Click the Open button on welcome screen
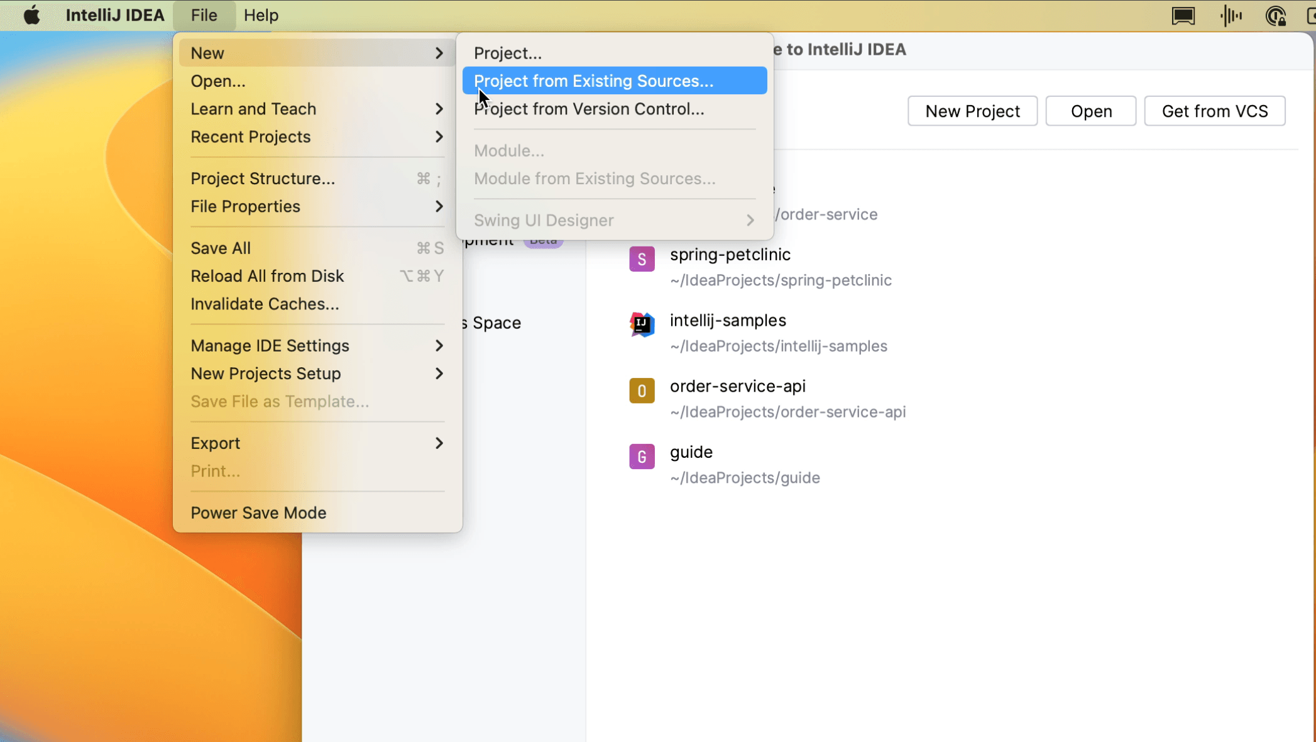The width and height of the screenshot is (1316, 742). [x=1091, y=111]
